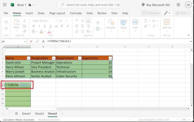This screenshot has width=194, height=122.
Task: Open the Experience column filter dropdown
Action: pyautogui.click(x=110, y=58)
